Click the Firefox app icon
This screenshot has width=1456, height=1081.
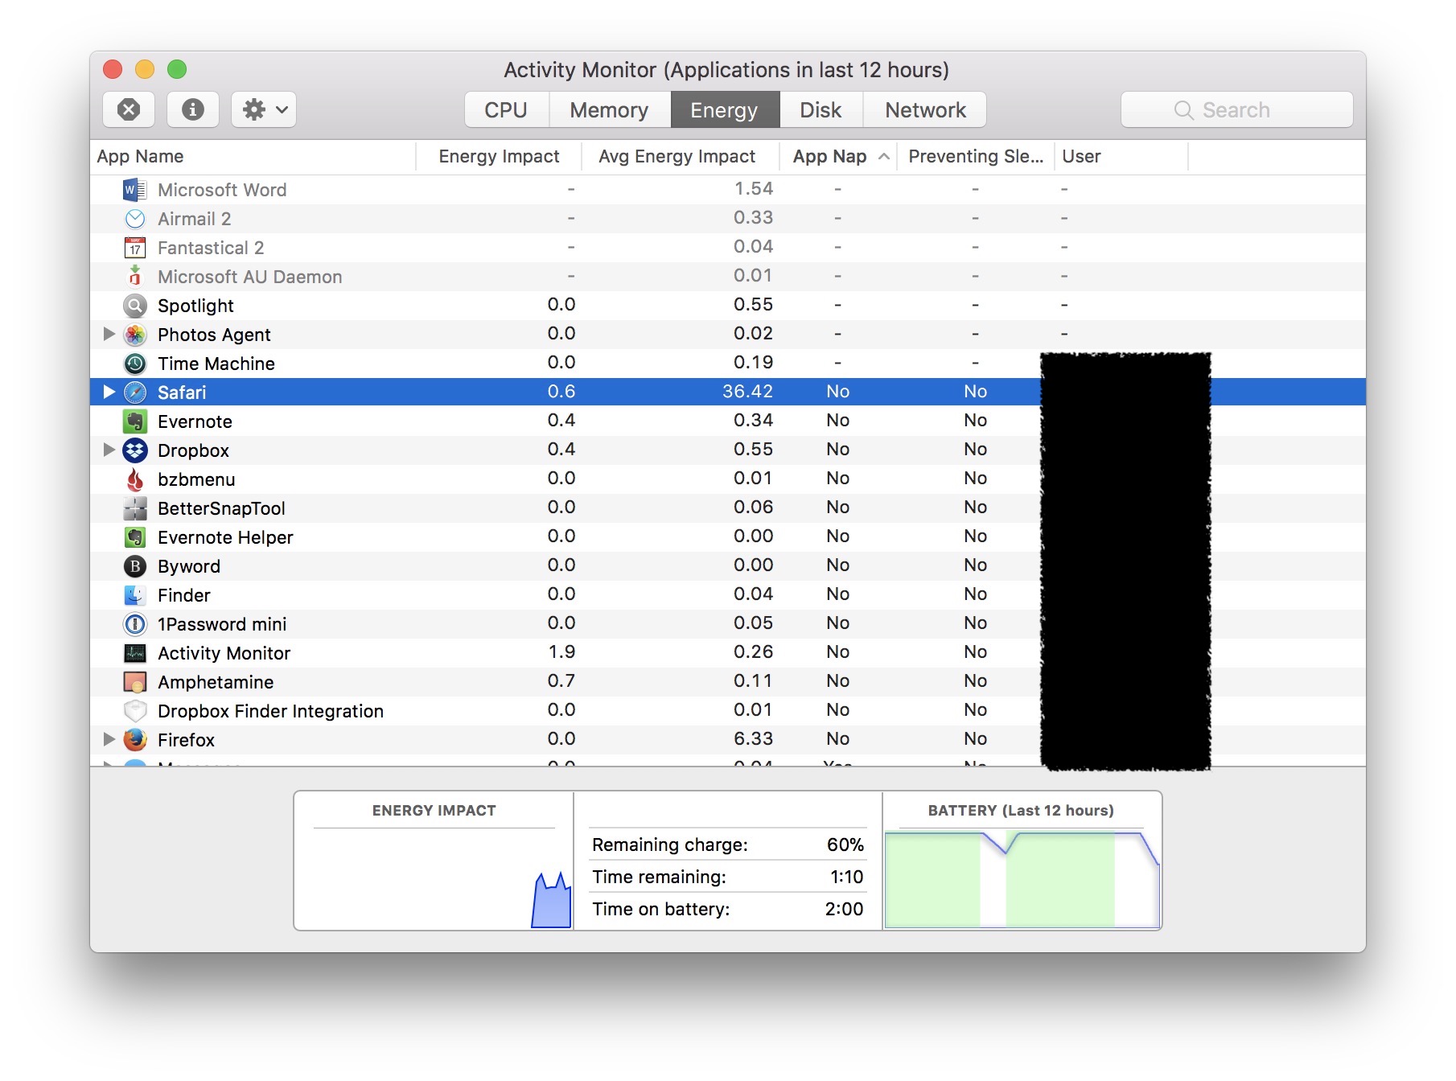point(135,740)
